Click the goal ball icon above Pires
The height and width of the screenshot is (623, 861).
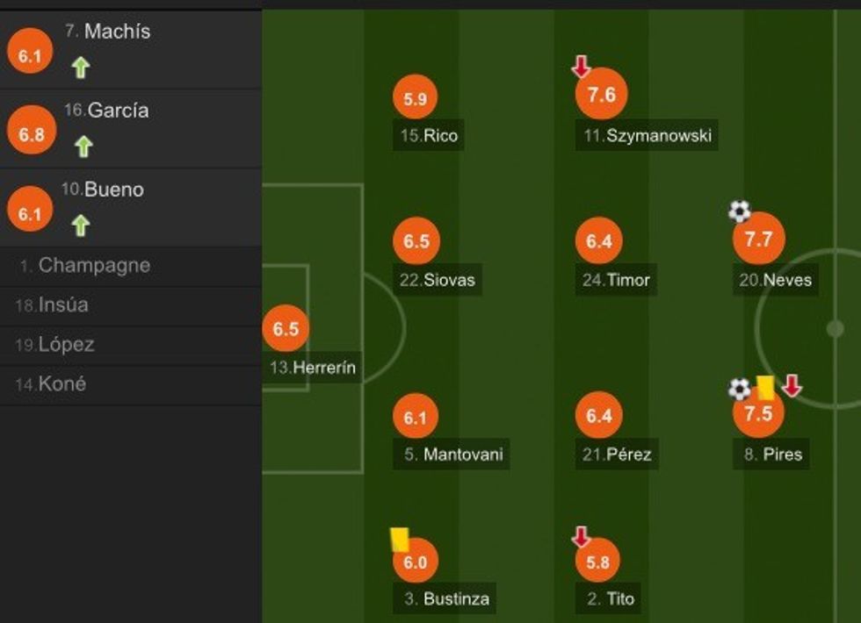coord(740,388)
